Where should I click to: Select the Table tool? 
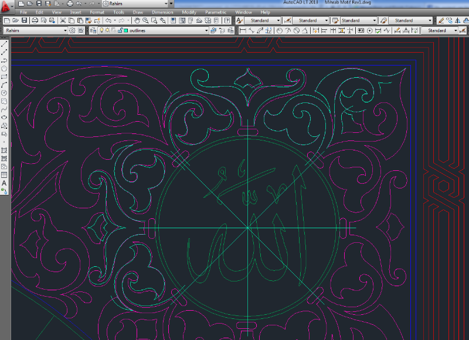click(4, 174)
